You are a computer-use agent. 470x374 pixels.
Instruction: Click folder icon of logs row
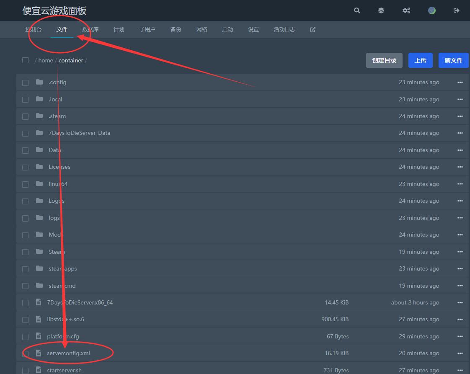point(39,217)
